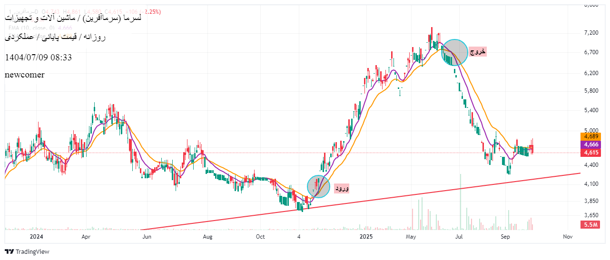Click the 1404/07/09 08:33 timestamp text

pos(38,58)
